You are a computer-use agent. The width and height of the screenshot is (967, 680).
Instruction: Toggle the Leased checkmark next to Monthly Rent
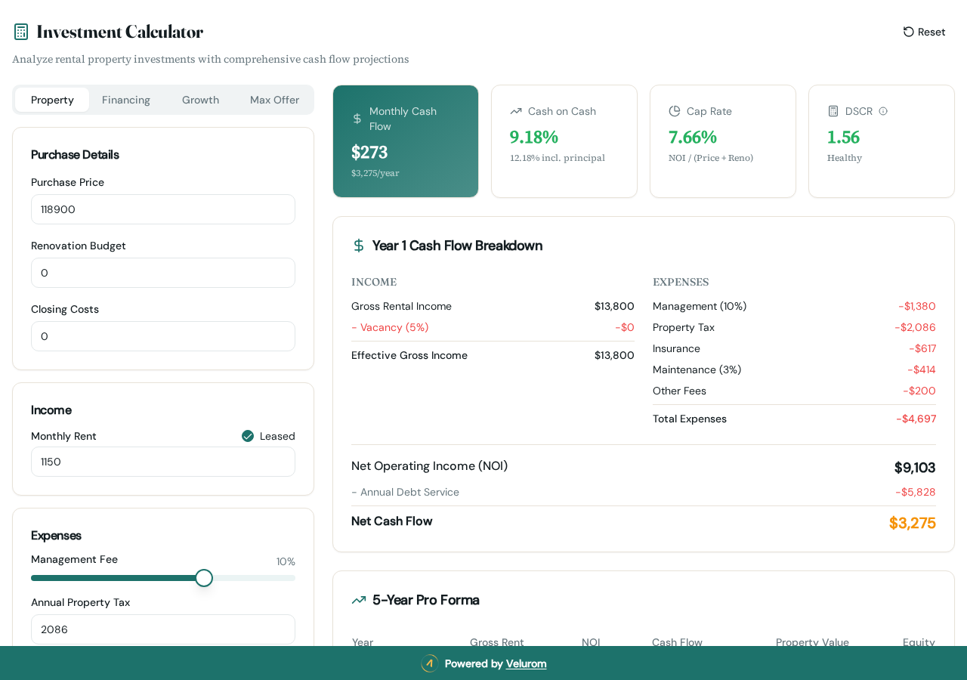pos(248,436)
